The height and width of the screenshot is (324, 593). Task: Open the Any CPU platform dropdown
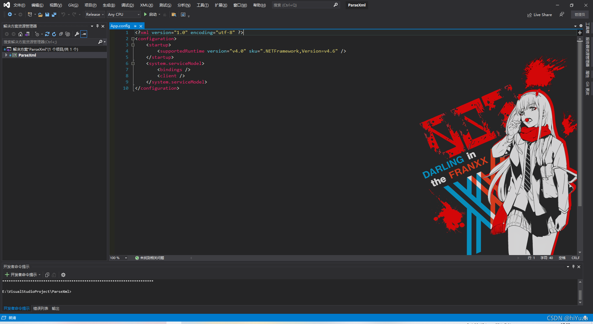(124, 15)
